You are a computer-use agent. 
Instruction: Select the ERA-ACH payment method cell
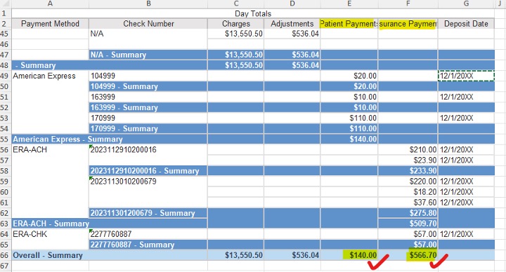coord(50,150)
